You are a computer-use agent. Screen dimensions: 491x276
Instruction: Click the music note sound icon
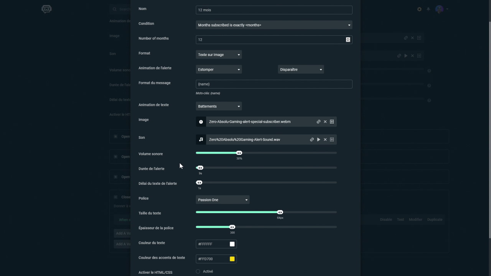pos(201,140)
